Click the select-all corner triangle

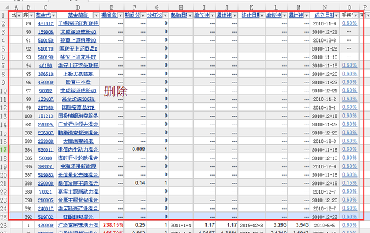pyautogui.click(x=7, y=7)
